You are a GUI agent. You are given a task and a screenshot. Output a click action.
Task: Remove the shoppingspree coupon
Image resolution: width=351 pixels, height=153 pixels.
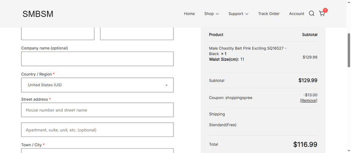pos(309,101)
